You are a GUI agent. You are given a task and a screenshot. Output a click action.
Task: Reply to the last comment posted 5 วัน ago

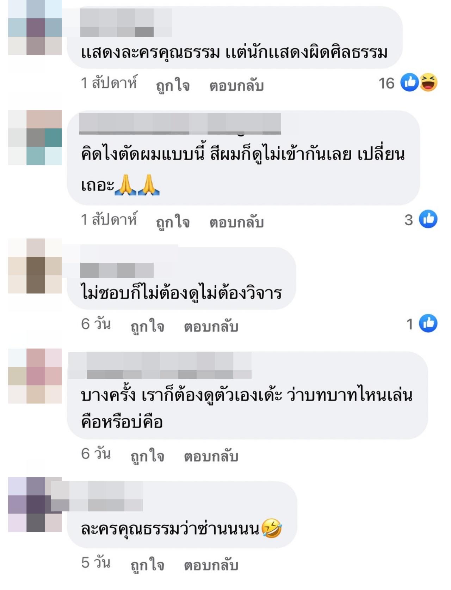(211, 565)
